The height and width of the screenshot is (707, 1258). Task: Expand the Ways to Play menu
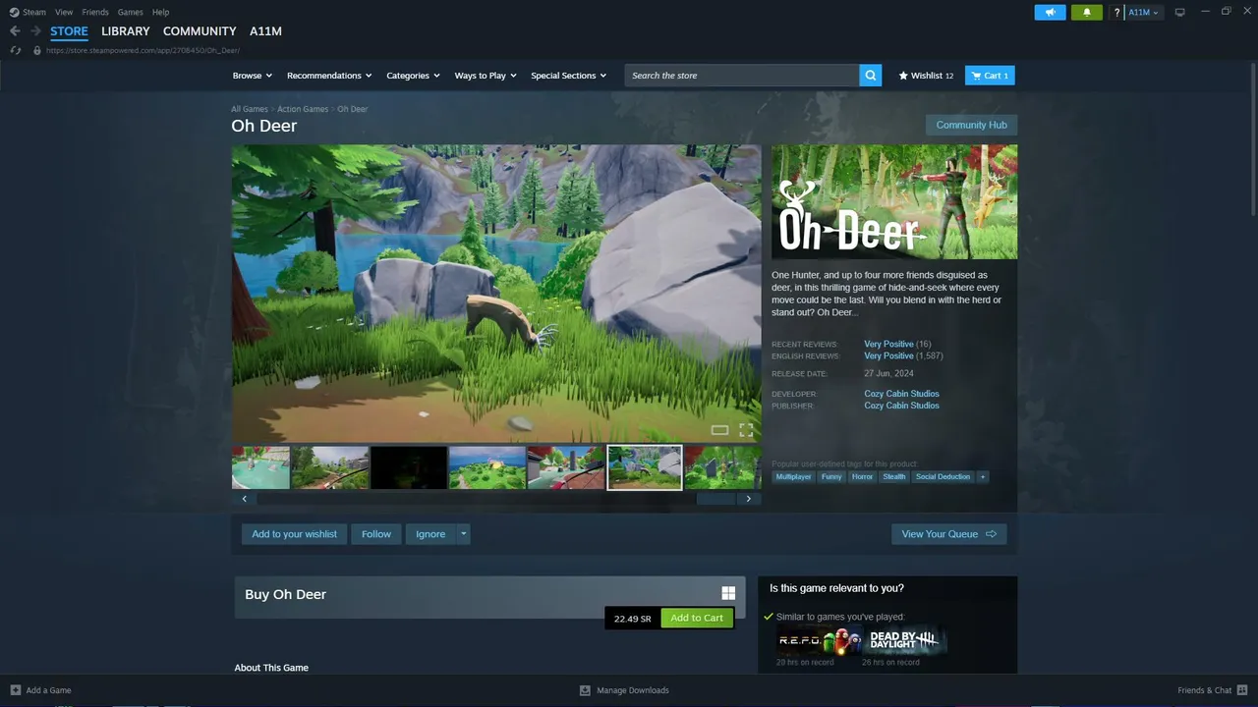click(x=486, y=76)
